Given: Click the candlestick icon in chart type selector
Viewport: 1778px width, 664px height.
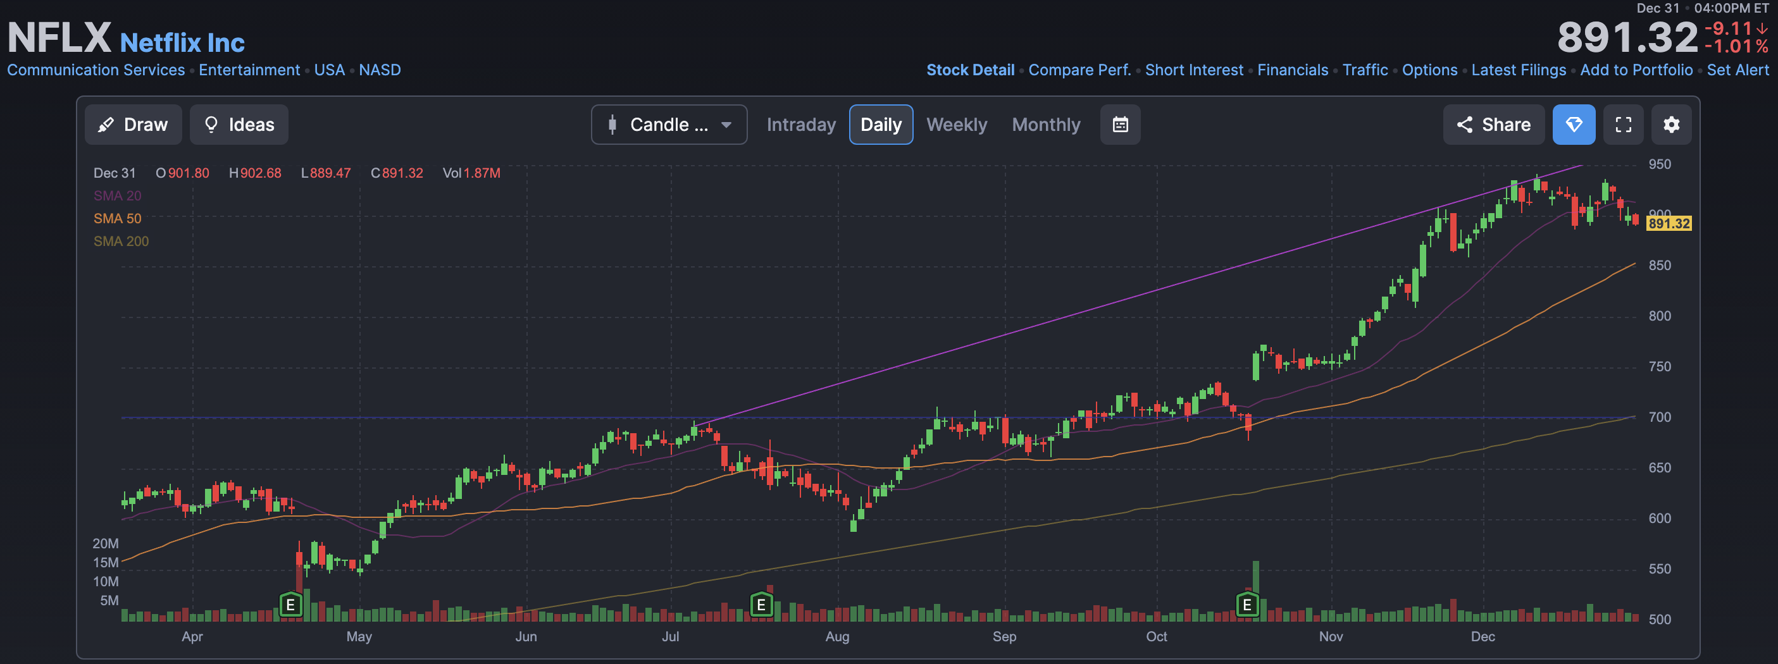Looking at the screenshot, I should pos(612,125).
